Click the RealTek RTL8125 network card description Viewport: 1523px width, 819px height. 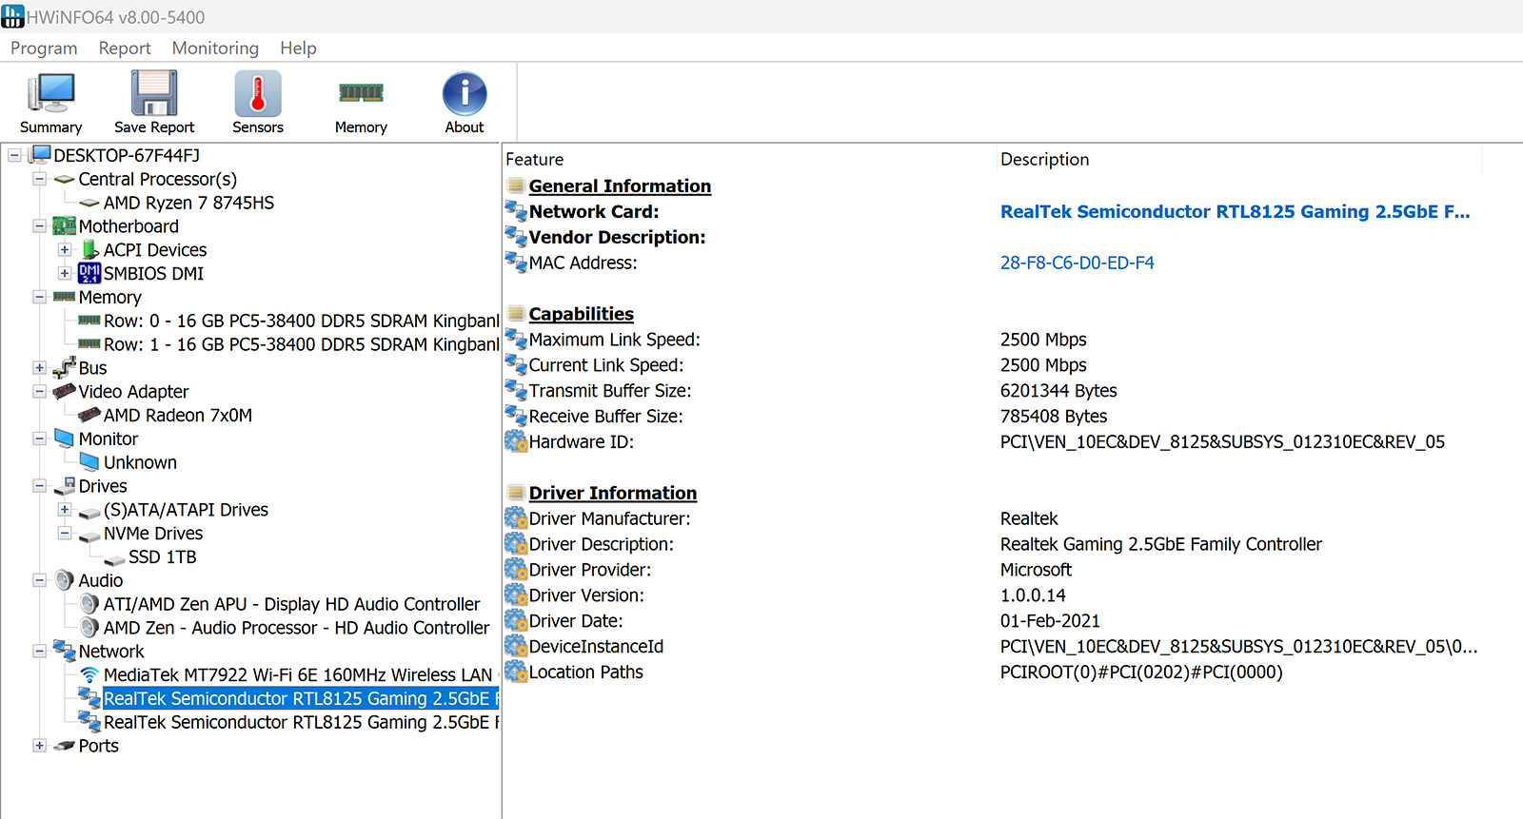pos(1235,212)
